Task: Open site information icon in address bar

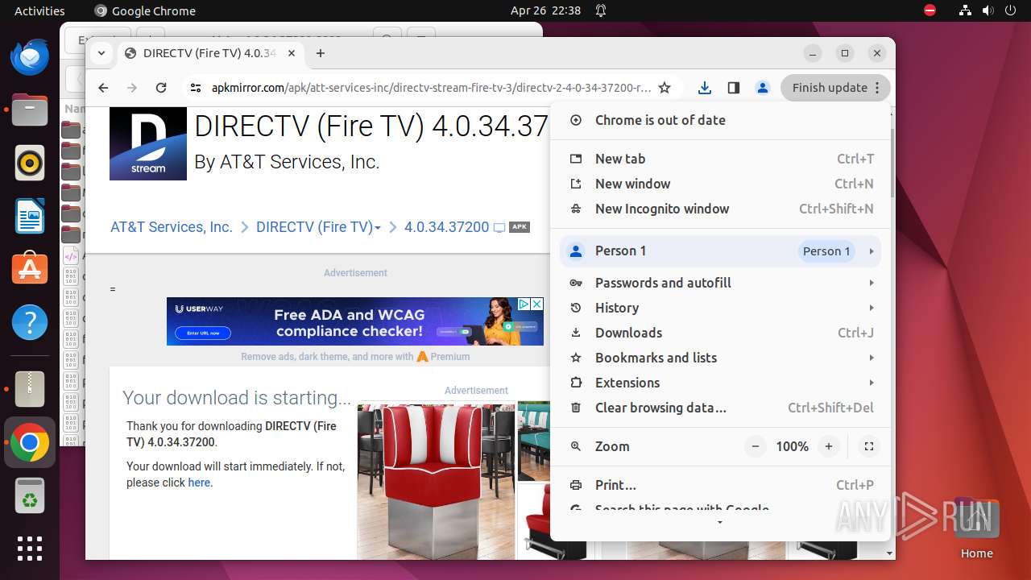Action: (x=195, y=88)
